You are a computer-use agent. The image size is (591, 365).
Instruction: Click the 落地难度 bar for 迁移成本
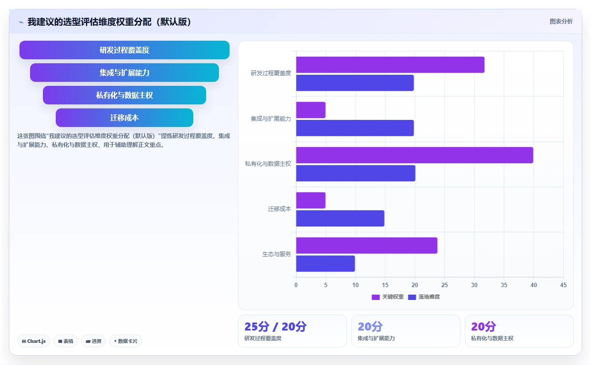340,218
